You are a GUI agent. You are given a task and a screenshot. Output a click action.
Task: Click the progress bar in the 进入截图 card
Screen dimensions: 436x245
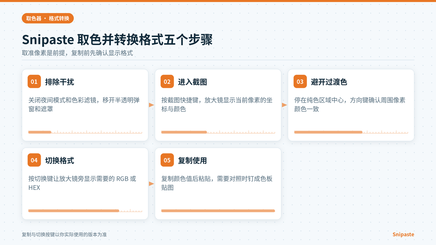coord(218,132)
